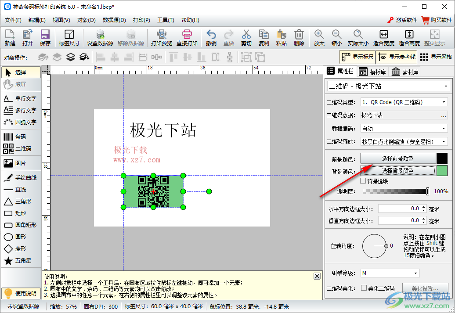Viewport: 455px width, 313px height.
Task: Zoom out with the 缩小 icon
Action: (336, 38)
